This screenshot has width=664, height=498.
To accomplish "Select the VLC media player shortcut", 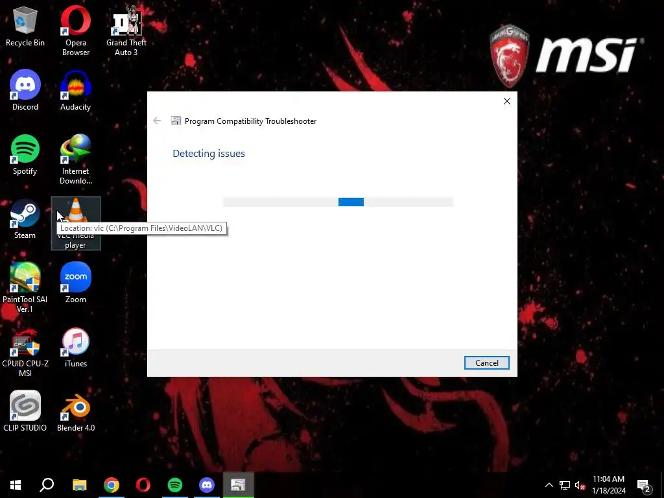I will 76,223.
